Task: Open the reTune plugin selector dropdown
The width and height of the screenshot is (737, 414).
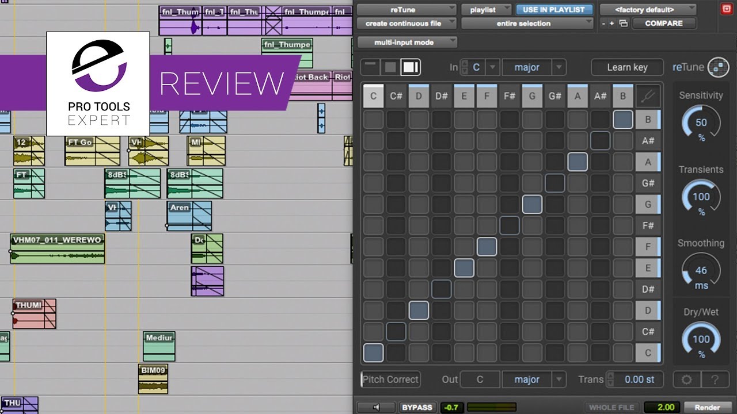Action: (406, 10)
